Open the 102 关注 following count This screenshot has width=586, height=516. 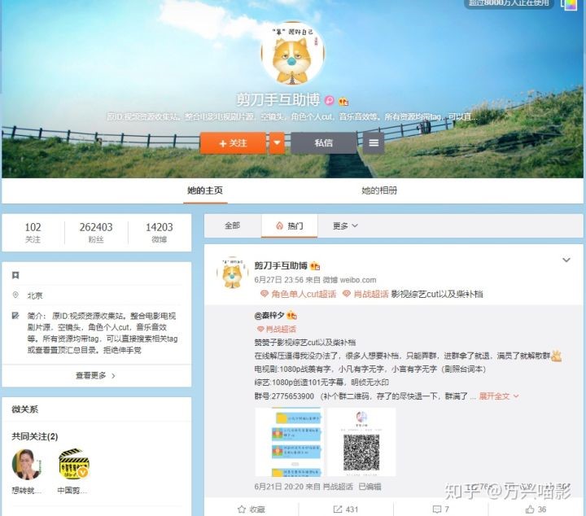click(x=33, y=233)
